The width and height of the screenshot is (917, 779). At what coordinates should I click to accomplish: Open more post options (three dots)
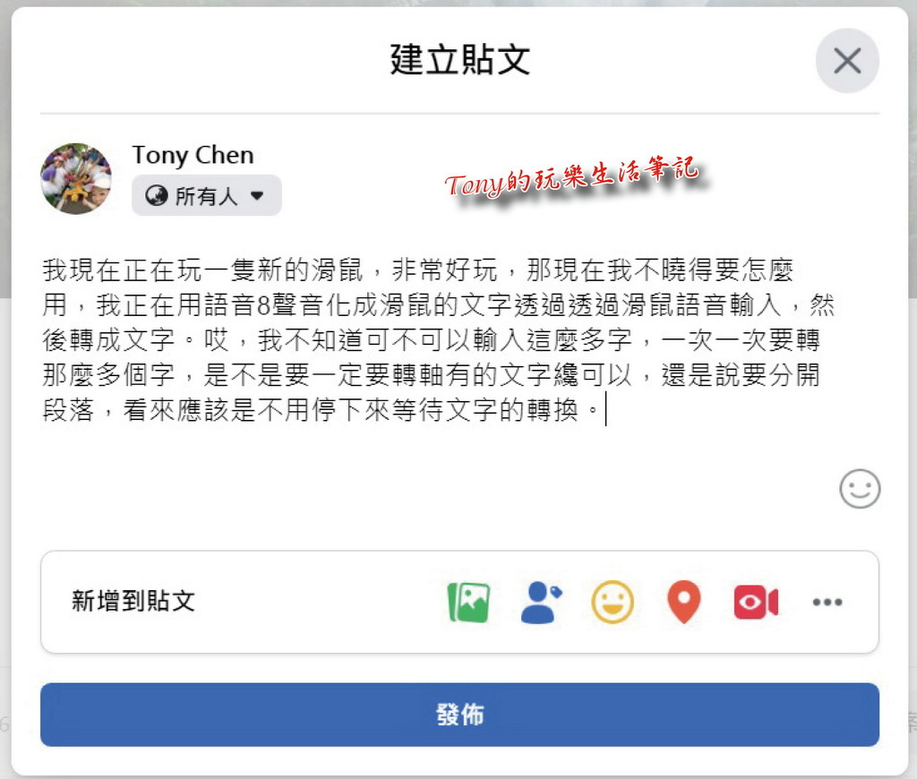click(x=827, y=602)
